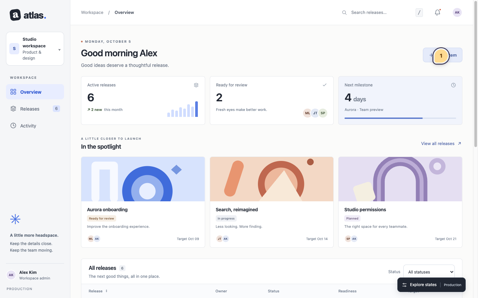Open Releases in the sidebar
This screenshot has height=298, width=478.
click(35, 109)
